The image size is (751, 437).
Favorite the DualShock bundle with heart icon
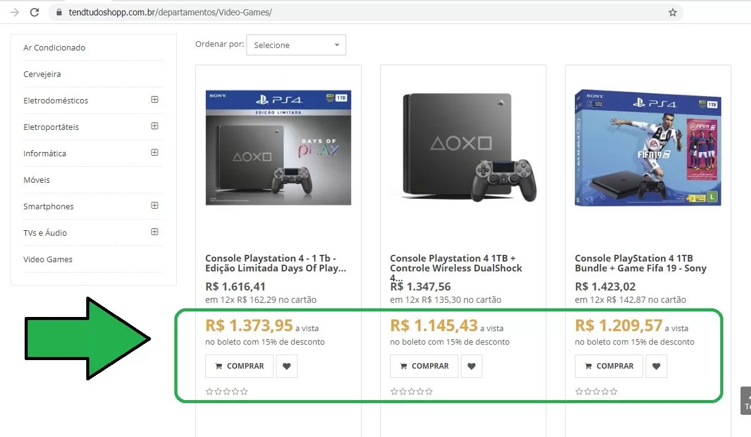click(x=471, y=366)
